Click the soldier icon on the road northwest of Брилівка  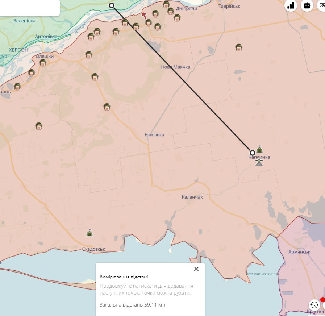pyautogui.click(x=107, y=107)
